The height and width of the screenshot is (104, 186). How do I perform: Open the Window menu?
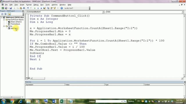[x=62, y=5]
